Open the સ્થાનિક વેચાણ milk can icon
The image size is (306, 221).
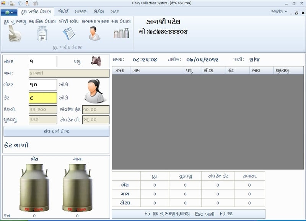click(x=42, y=34)
